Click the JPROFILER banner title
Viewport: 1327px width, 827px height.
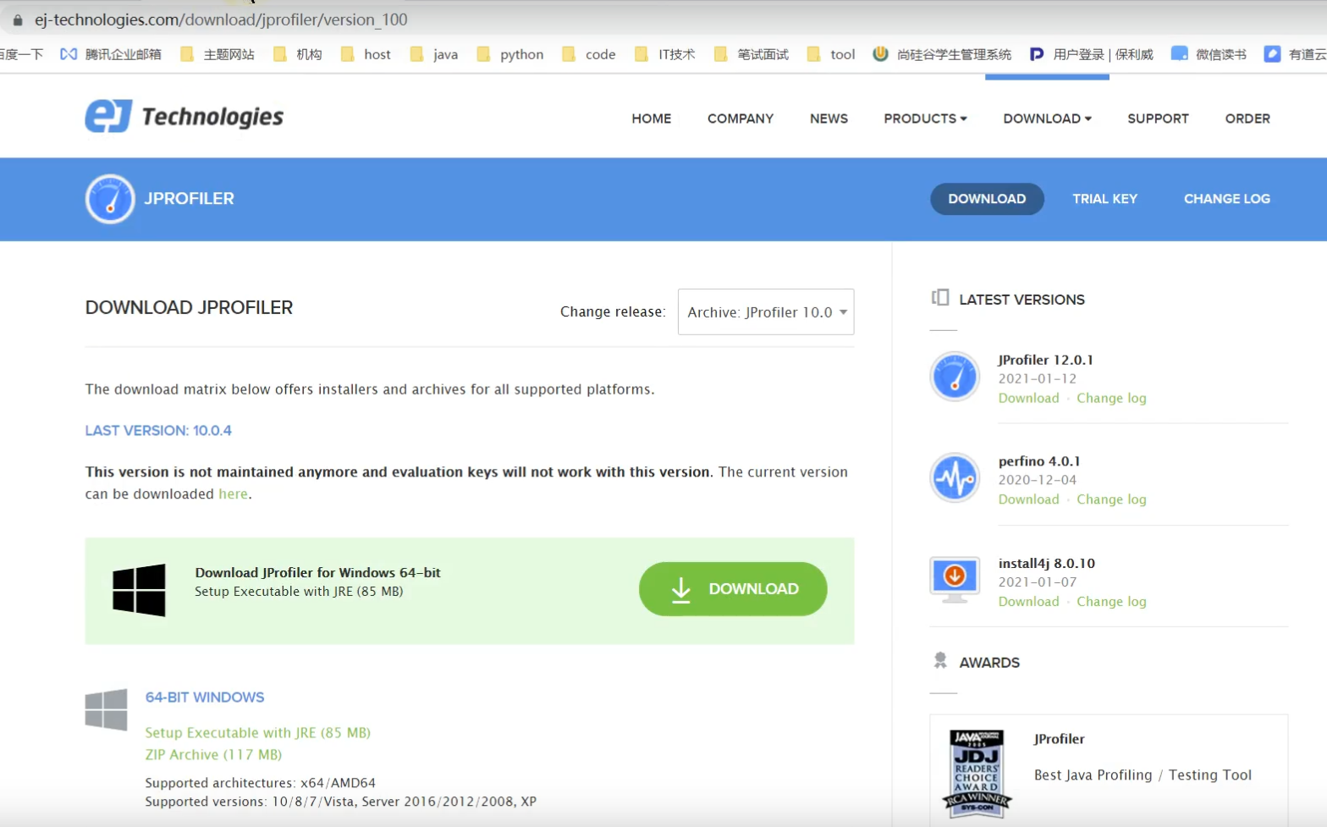[189, 199]
